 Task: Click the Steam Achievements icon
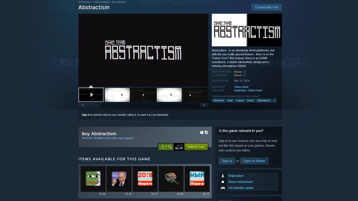[223, 182]
